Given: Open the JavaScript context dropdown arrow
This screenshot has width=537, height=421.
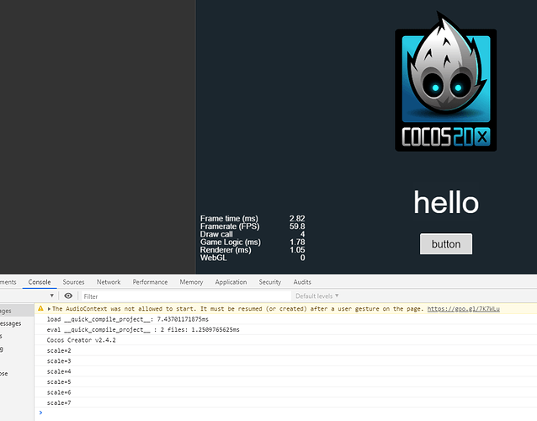Looking at the screenshot, I should (x=51, y=296).
